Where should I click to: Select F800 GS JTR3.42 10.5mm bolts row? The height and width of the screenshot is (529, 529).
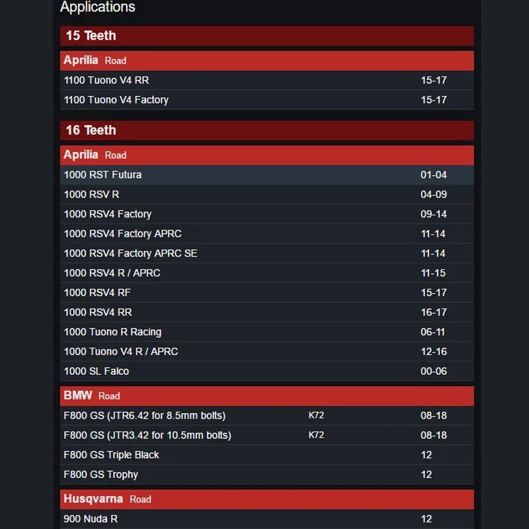[267, 435]
